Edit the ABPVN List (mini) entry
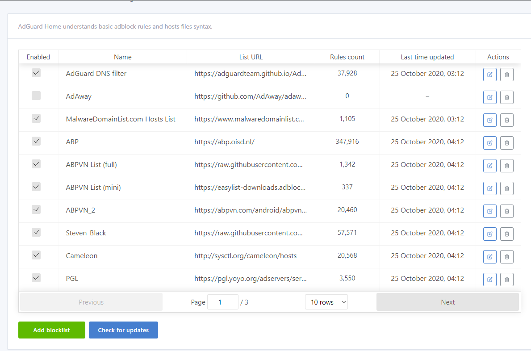 [x=489, y=188]
